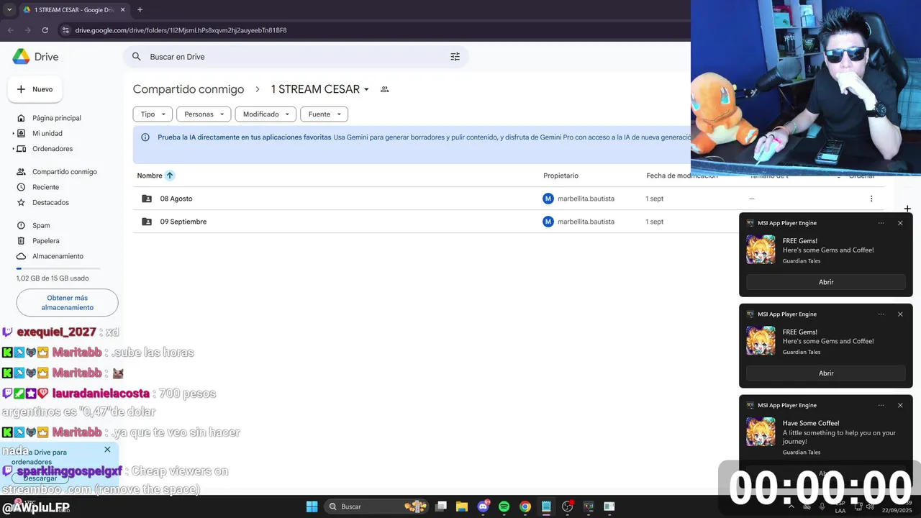Close the 1 STREAM CESAR tab
Screen dimensions: 921x518
coord(123,10)
